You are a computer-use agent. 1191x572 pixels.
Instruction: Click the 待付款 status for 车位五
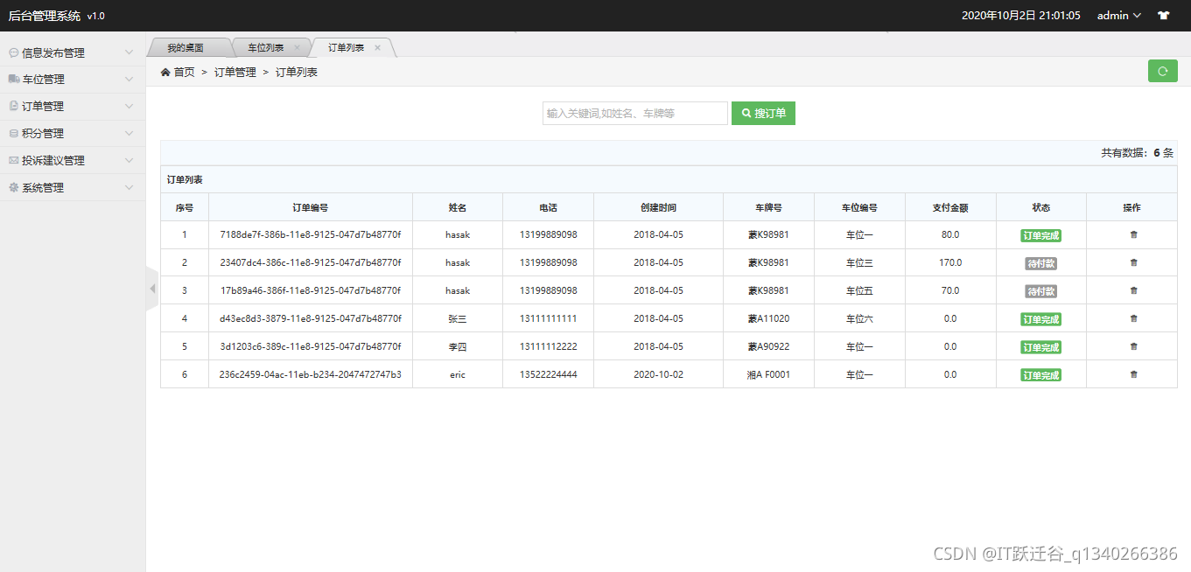(x=1040, y=291)
